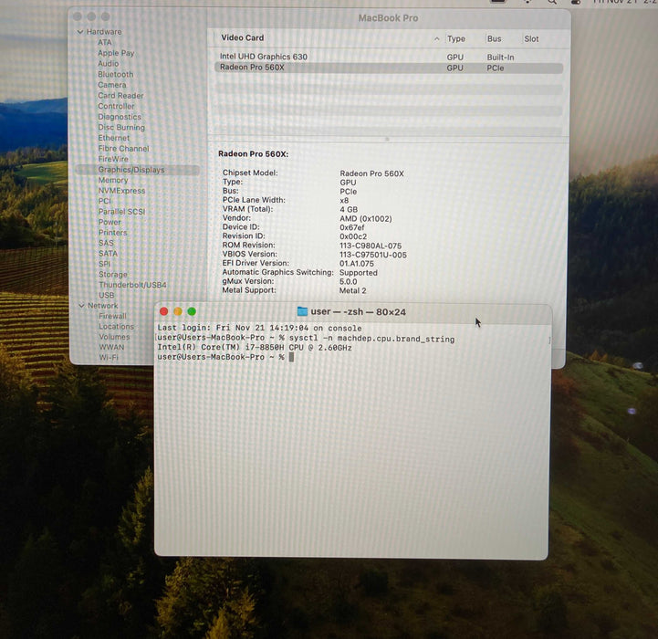Select Printers in the sidebar
Viewport: 658px width, 639px height.
click(x=112, y=233)
